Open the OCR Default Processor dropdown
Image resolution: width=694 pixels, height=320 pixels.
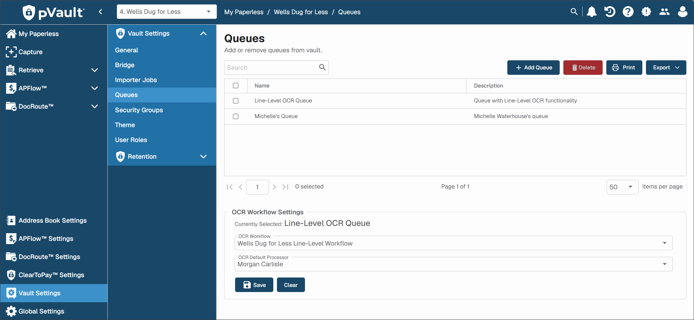click(x=453, y=264)
